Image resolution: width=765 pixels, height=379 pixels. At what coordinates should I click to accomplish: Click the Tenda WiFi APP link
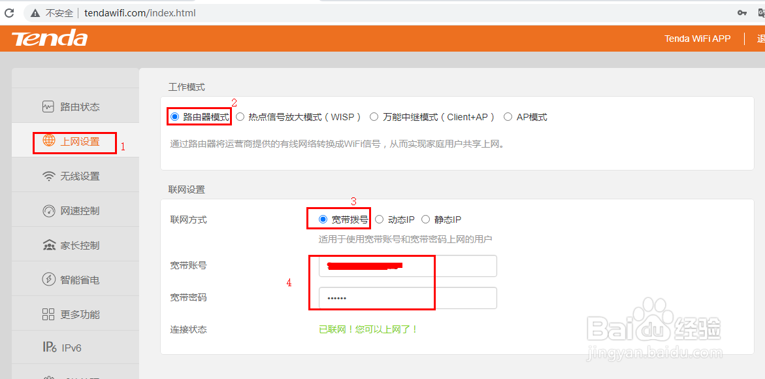click(698, 39)
